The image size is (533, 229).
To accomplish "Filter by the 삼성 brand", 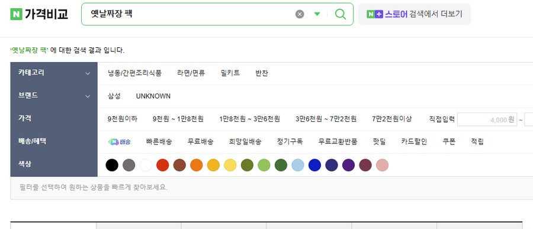I will click(x=114, y=96).
